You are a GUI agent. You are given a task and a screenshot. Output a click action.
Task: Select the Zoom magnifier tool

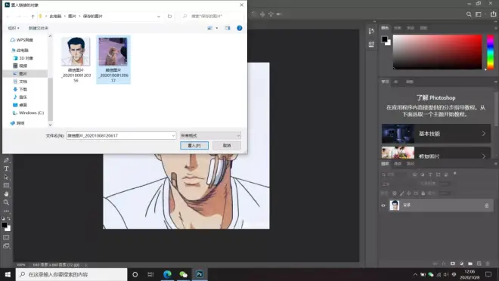(6, 202)
